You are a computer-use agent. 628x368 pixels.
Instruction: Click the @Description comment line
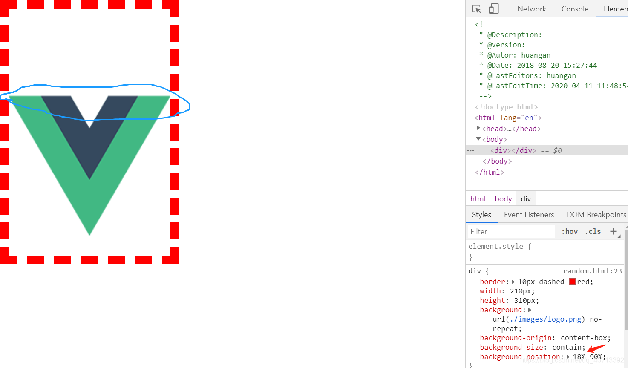pos(510,34)
